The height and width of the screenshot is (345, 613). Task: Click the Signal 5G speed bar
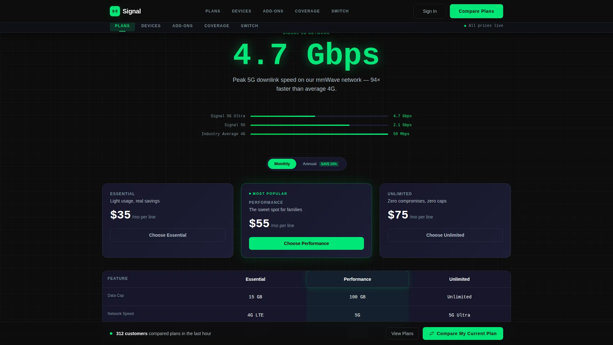(319, 125)
